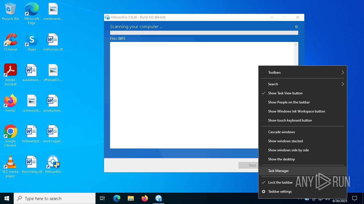
Task: Launch Microsoft Edge from the desktop
Action: click(x=32, y=14)
